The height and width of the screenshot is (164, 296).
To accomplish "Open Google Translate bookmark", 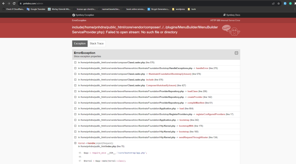I will pos(36,9).
